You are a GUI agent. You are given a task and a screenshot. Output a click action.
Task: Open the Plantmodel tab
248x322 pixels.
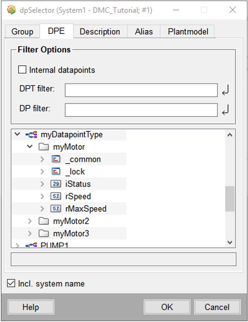pyautogui.click(x=188, y=31)
